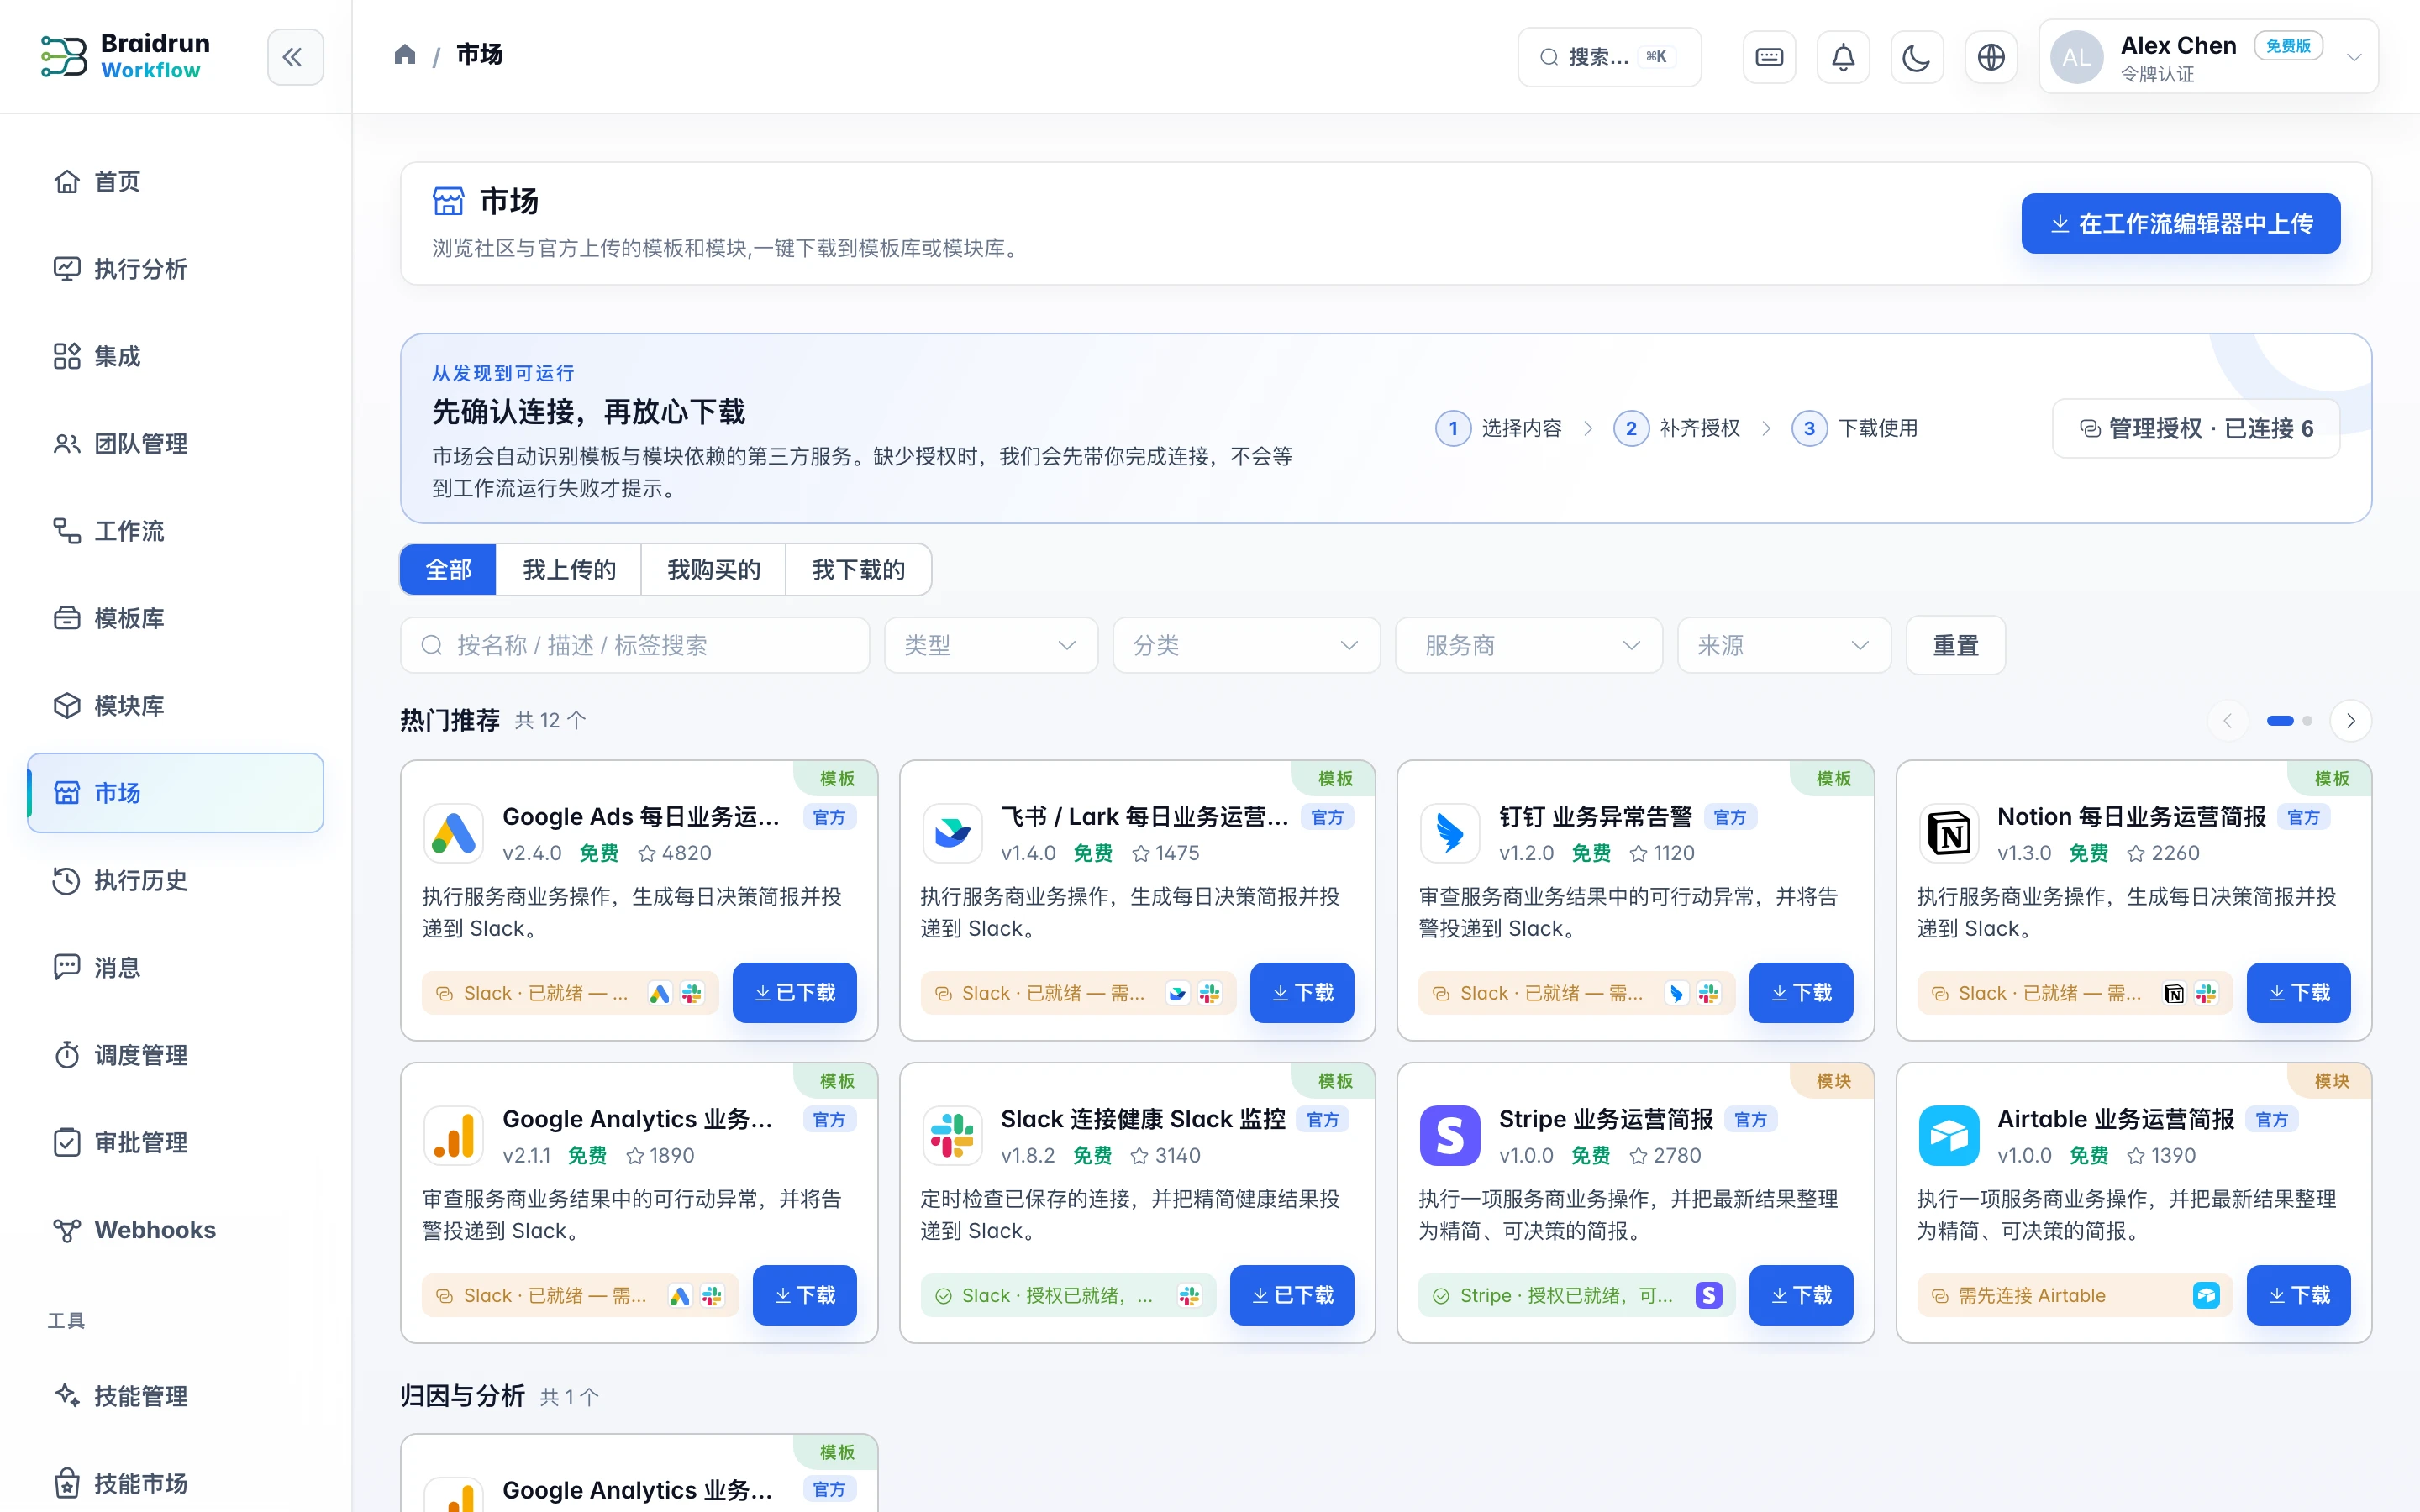Open the 分类 dropdown
This screenshot has height=1512, width=2420.
click(x=1246, y=645)
